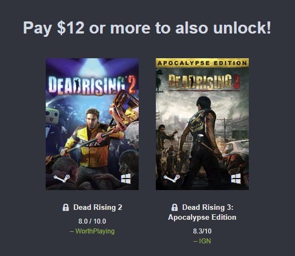Screen dimensions: 295x256
Task: Select the Dead Rising 2 title text
Action: tap(98, 207)
